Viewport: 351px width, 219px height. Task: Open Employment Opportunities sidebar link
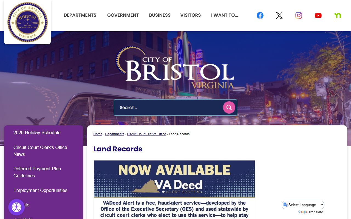[40, 191]
